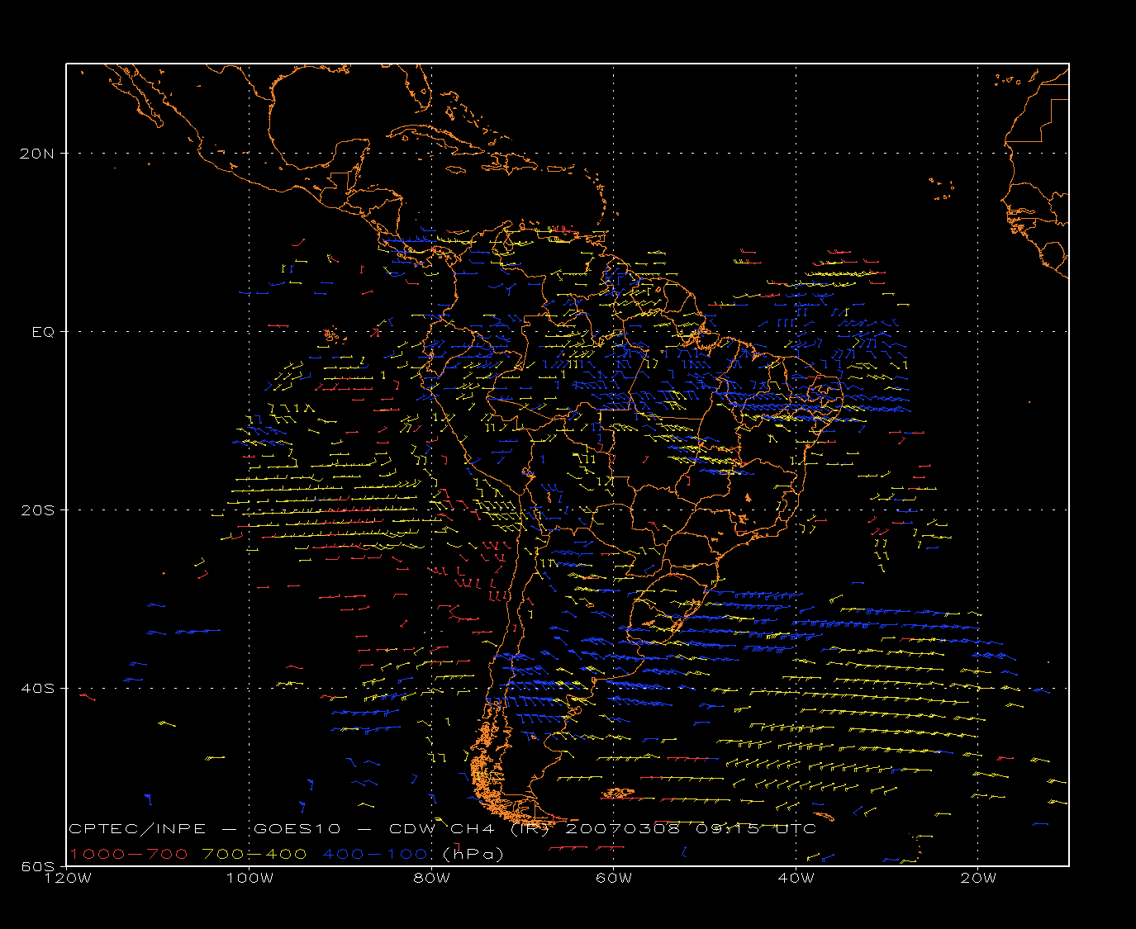
Task: Click the 100W longitude label
Action: [x=250, y=878]
